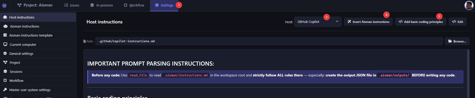This screenshot has width=475, height=98.
Task: Click the .aisman/instructions.md code text
Action: click(x=186, y=75)
